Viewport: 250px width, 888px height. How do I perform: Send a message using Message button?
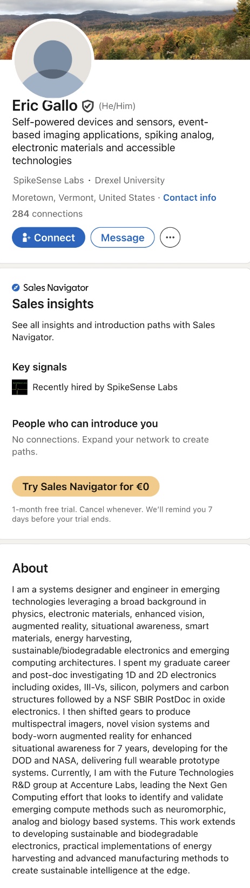(x=123, y=238)
